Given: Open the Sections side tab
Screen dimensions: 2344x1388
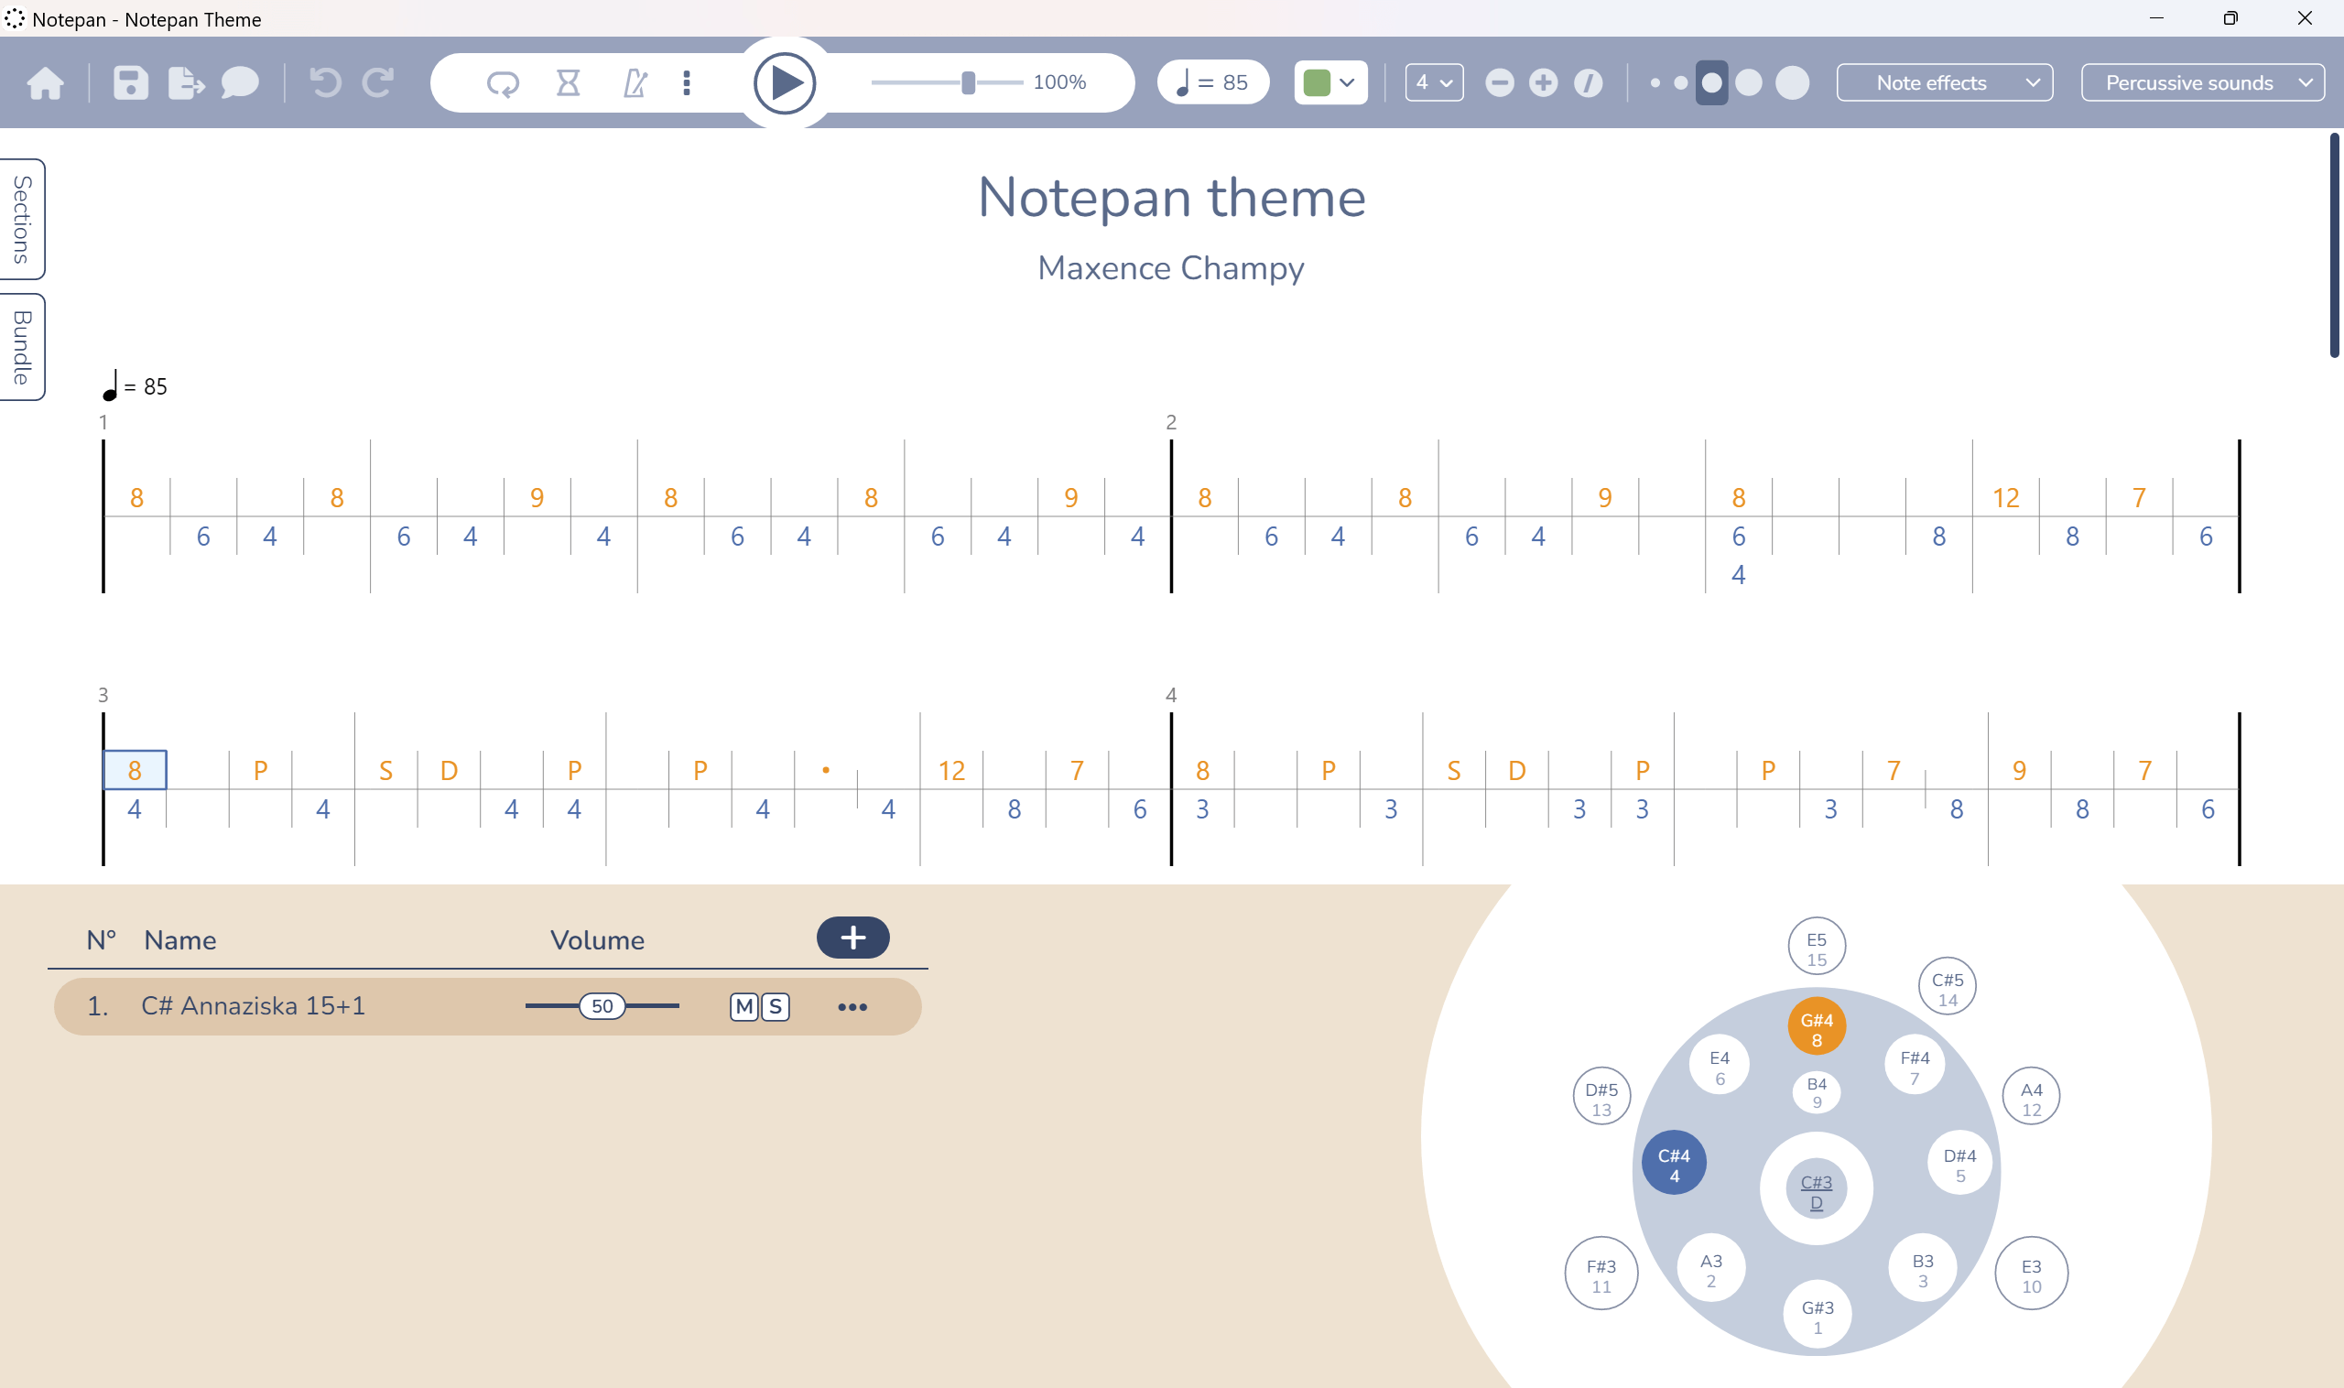Looking at the screenshot, I should (x=23, y=219).
